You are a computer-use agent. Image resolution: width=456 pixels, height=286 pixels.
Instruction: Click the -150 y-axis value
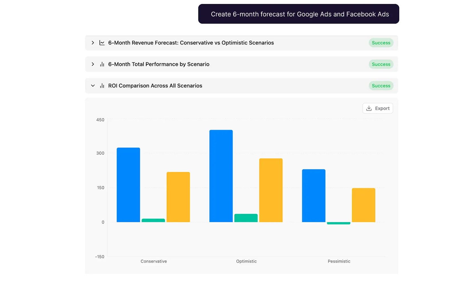pos(100,257)
